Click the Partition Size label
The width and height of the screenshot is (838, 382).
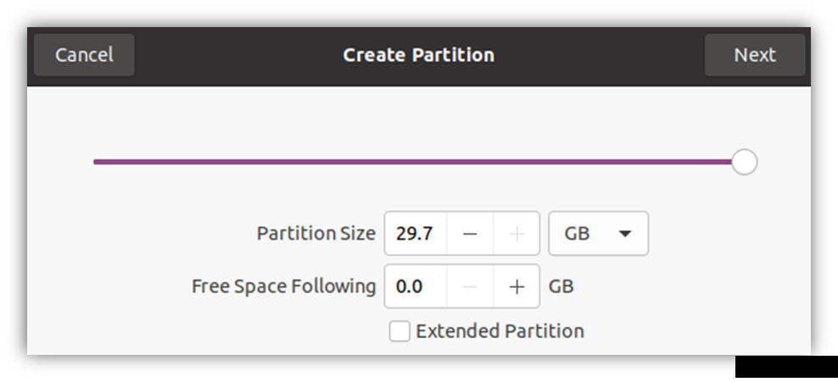point(316,234)
